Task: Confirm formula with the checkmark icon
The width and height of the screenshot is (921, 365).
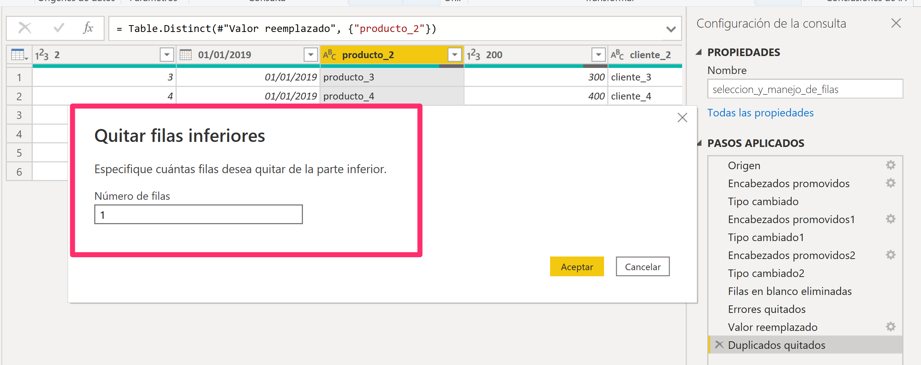Action: (x=59, y=28)
